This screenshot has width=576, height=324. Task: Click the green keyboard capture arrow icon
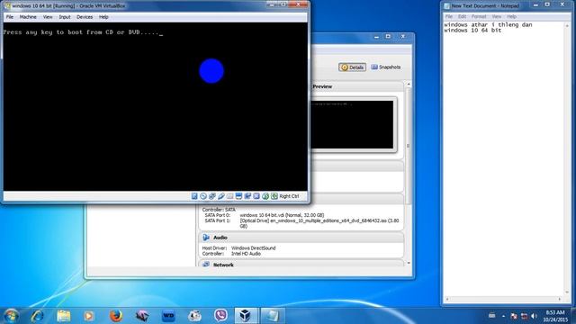pos(274,196)
